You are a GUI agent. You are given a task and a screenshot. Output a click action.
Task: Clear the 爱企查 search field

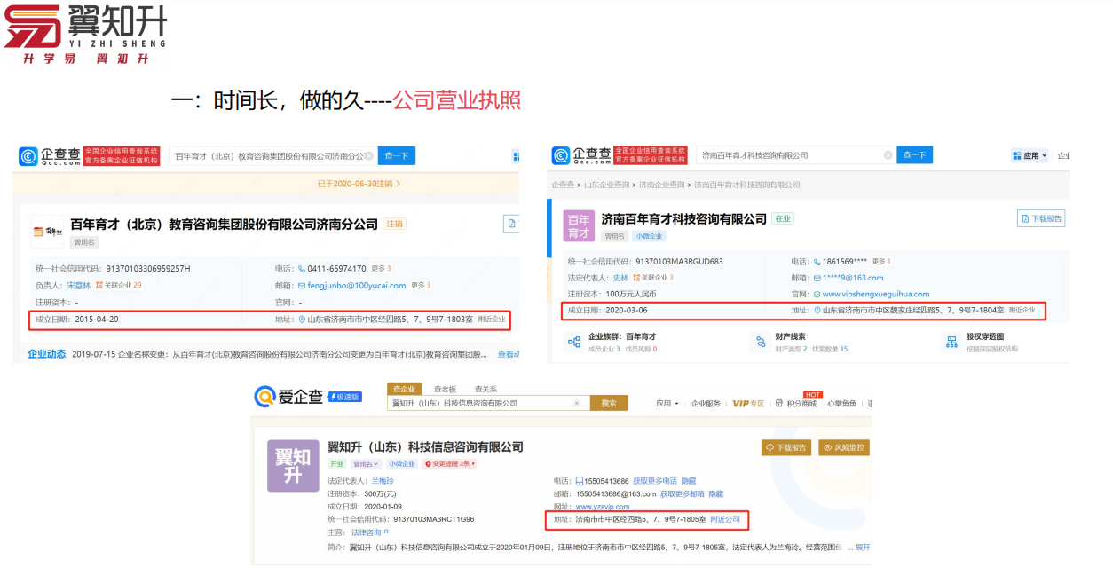coord(576,403)
